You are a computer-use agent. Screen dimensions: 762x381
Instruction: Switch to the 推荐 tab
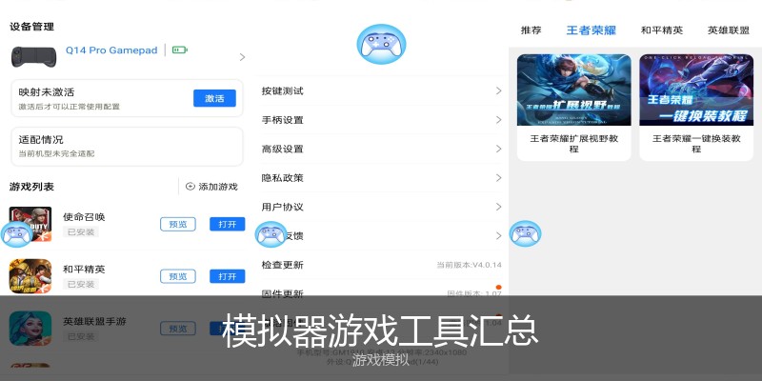point(531,30)
